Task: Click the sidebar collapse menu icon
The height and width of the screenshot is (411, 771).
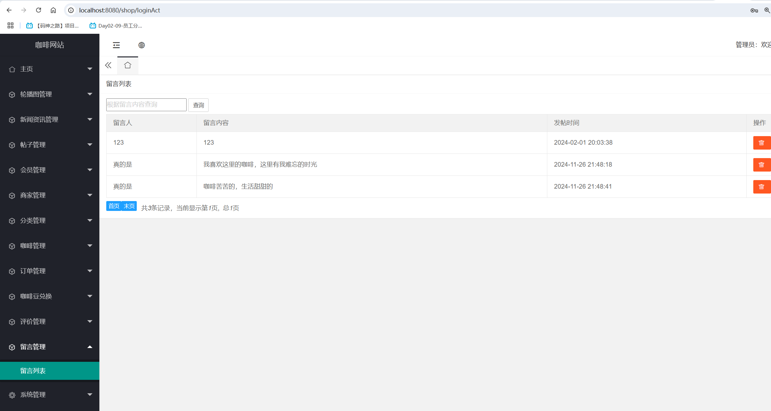Action: pyautogui.click(x=116, y=45)
